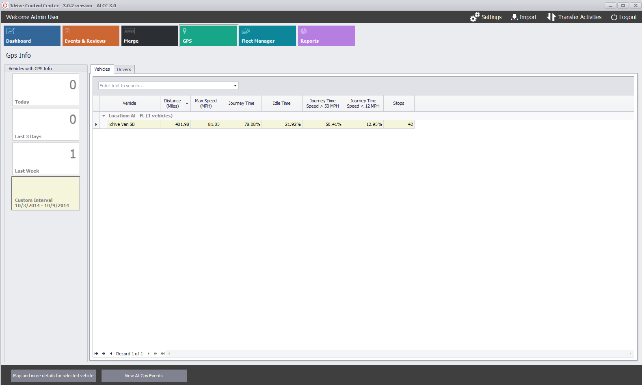
Task: Jump to last record in navigator
Action: [x=163, y=354]
